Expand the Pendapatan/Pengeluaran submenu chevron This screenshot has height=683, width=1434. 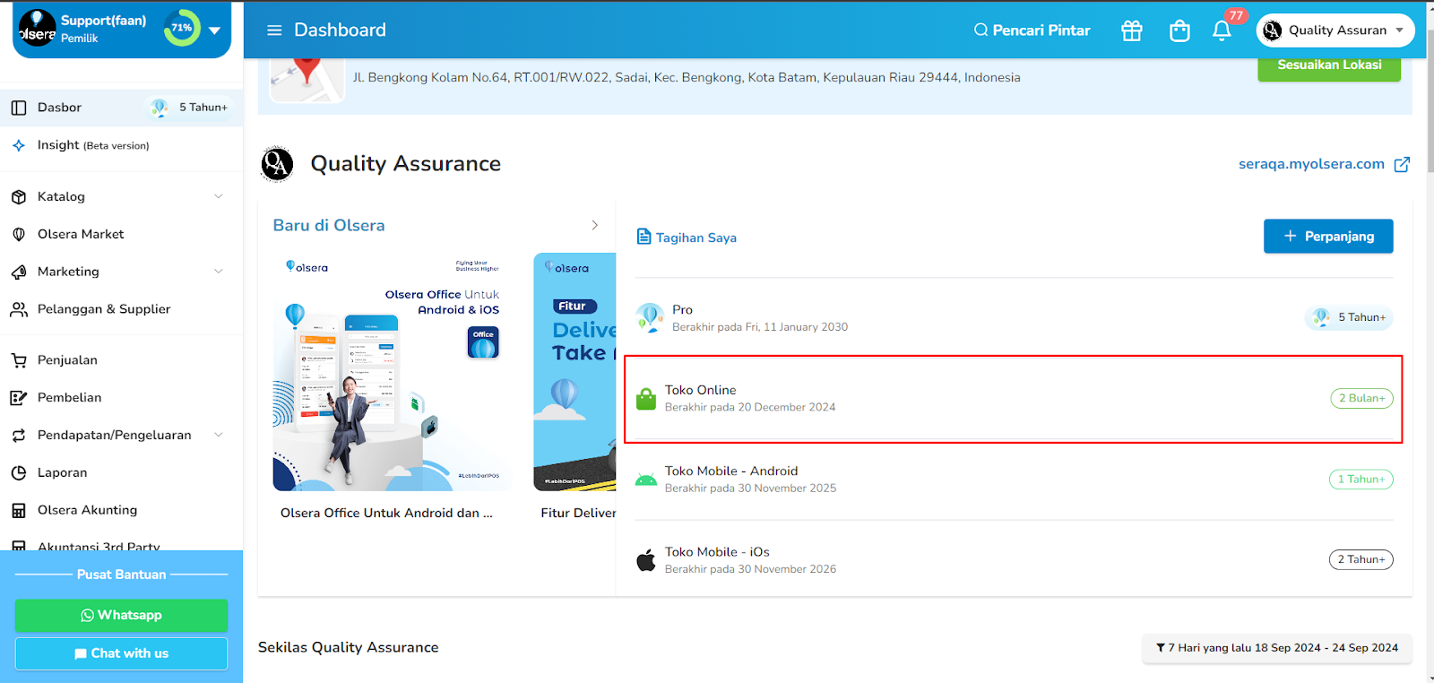219,436
